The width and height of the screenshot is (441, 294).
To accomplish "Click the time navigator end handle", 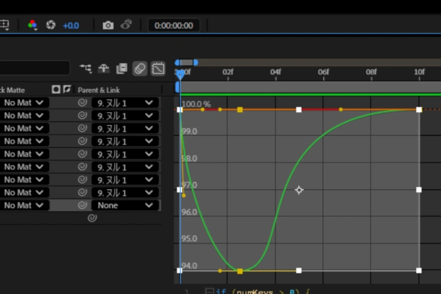I will pos(196,62).
